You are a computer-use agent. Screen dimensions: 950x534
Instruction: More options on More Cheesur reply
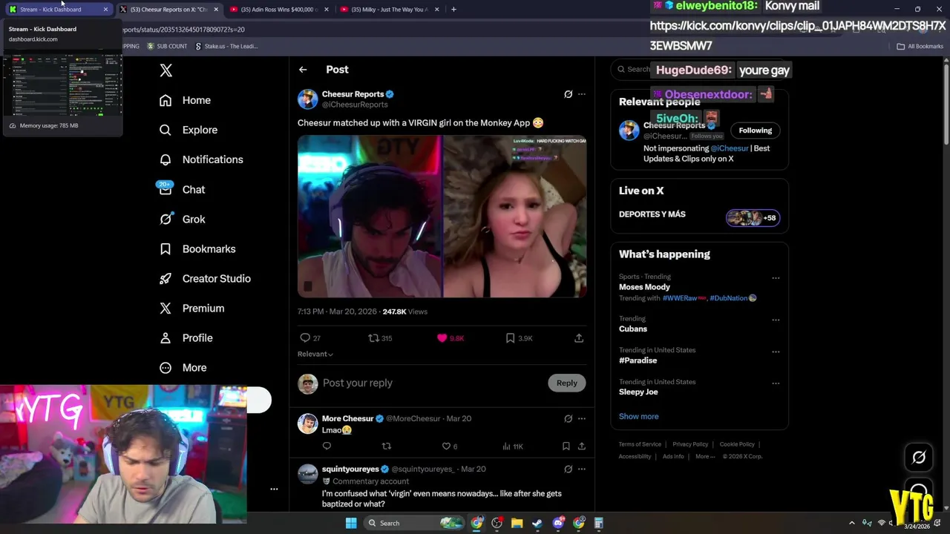pos(582,418)
